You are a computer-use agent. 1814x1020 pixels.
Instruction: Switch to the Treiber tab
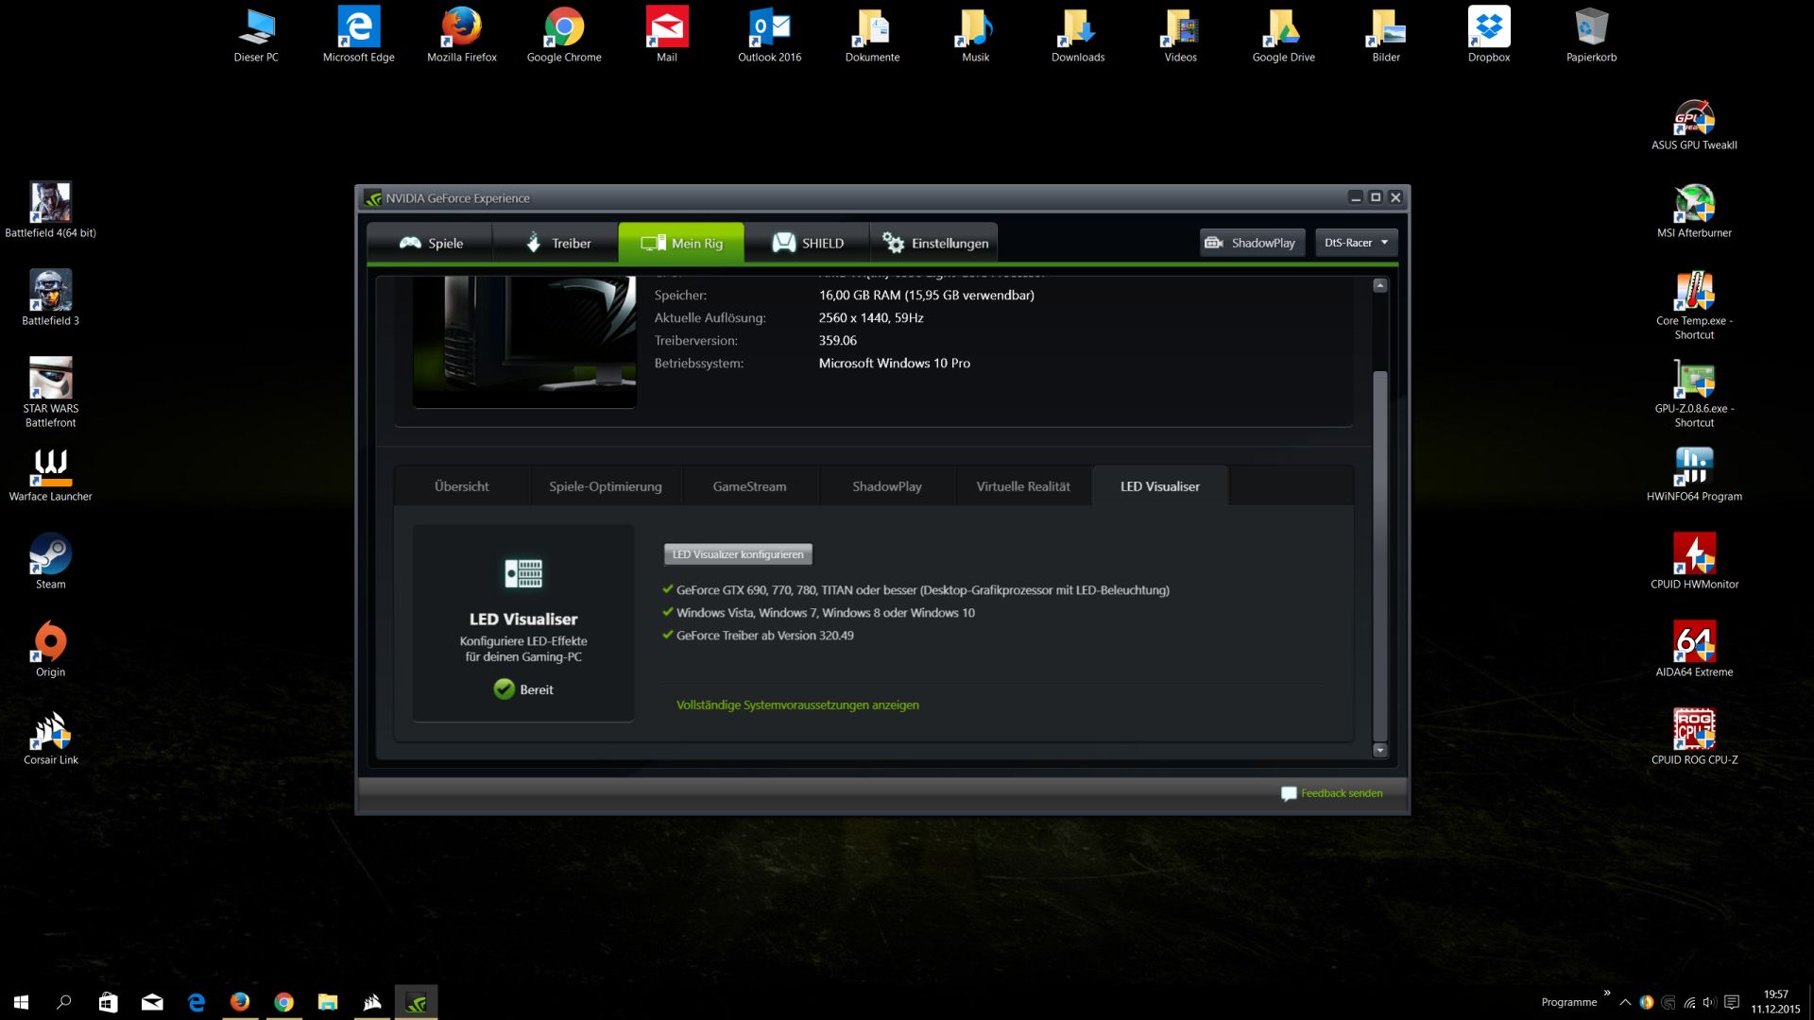click(556, 243)
